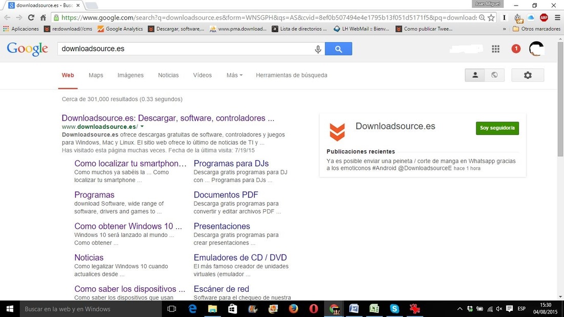The height and width of the screenshot is (317, 564).
Task: Open the search settings gear
Action: (528, 75)
